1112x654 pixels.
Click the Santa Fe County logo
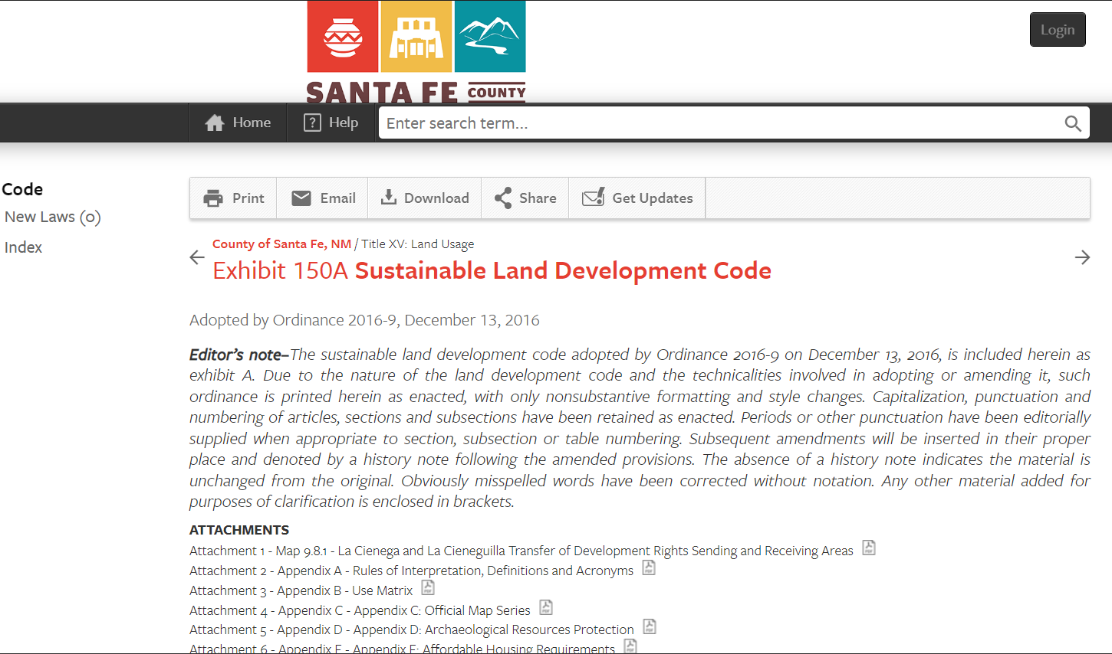click(416, 51)
